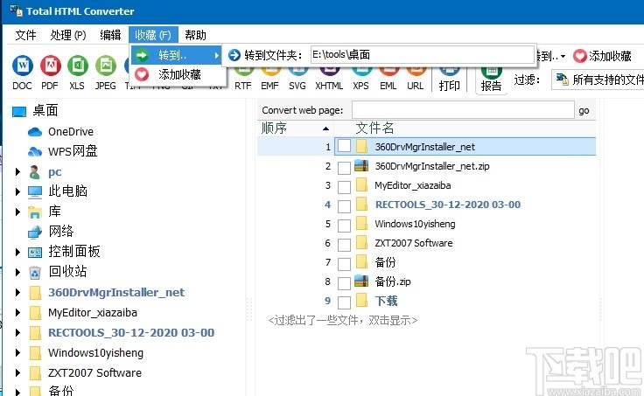Check the 备份 folder row checkbox

tap(344, 264)
